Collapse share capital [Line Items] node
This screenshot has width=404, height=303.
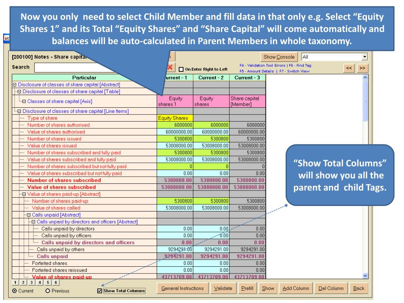[19, 111]
